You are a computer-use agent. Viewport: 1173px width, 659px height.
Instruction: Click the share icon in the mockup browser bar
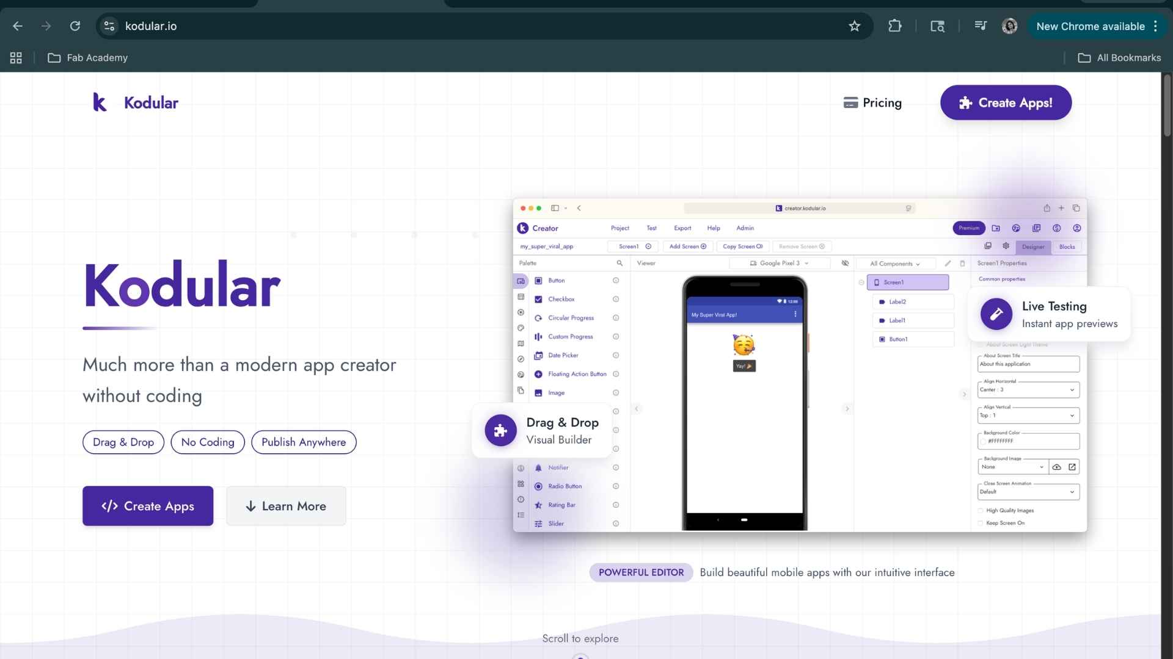[x=1047, y=208]
